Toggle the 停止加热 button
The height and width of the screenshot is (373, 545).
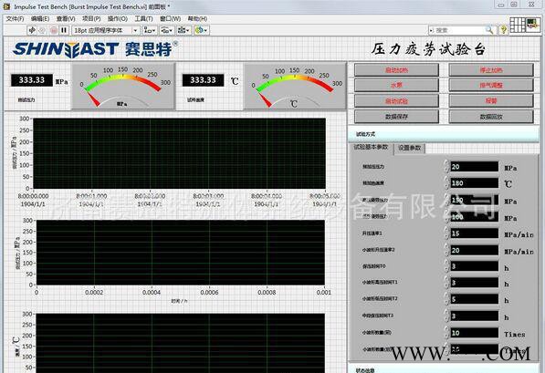click(x=491, y=70)
